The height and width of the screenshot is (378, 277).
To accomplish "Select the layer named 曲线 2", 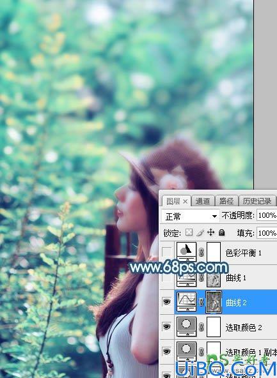I will (236, 303).
